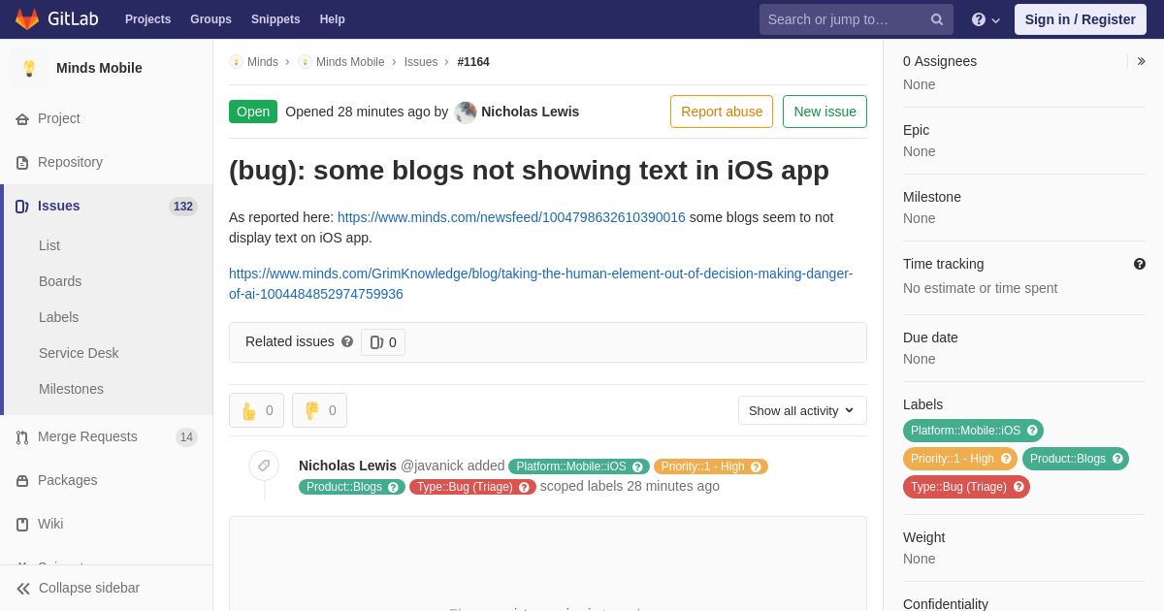The image size is (1164, 611).
Task: Click Issues breadcrumb link
Action: [x=421, y=62]
